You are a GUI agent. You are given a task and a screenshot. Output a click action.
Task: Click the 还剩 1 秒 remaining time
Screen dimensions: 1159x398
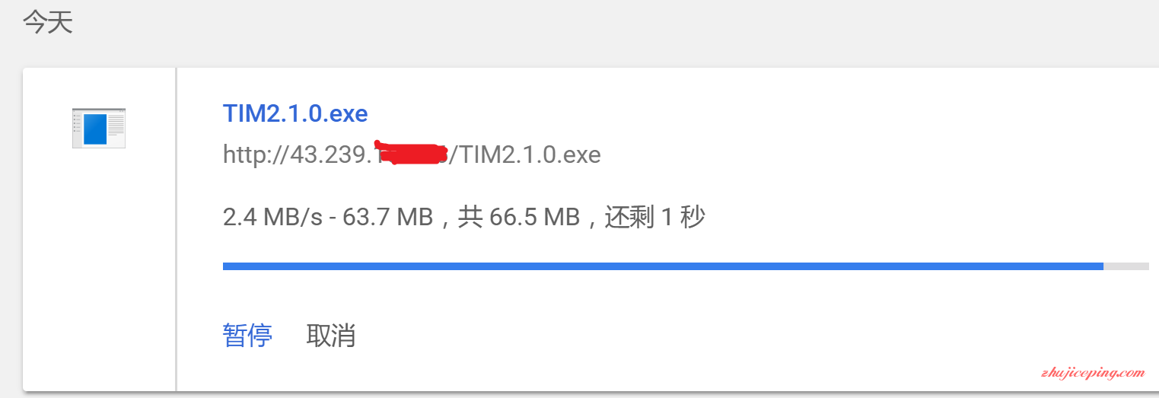click(655, 218)
